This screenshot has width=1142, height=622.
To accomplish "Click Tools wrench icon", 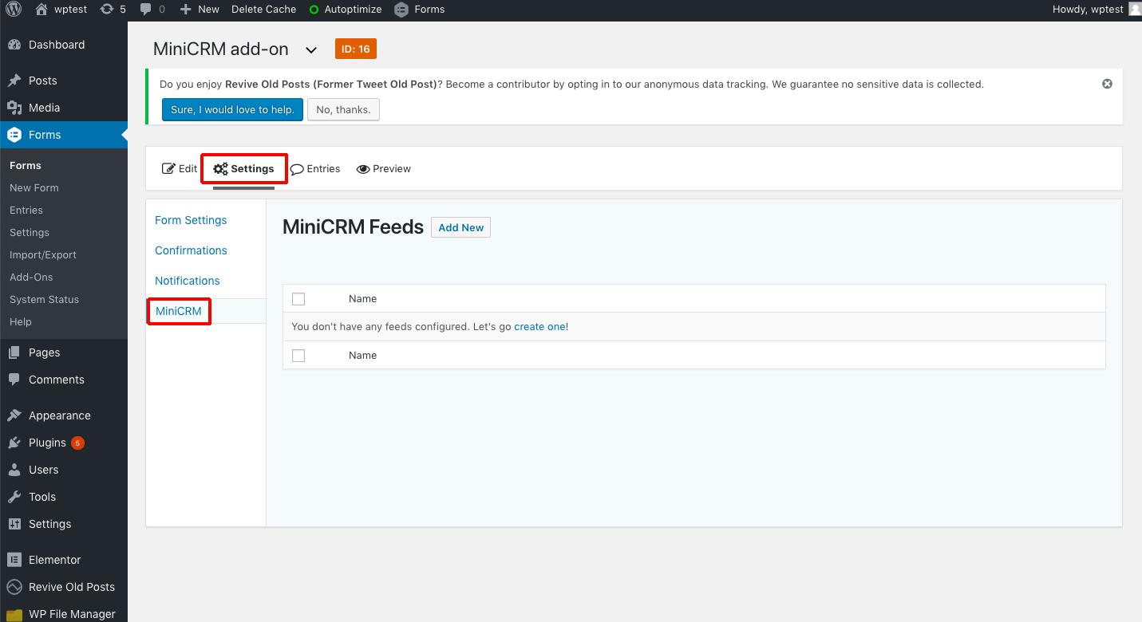I will (14, 497).
